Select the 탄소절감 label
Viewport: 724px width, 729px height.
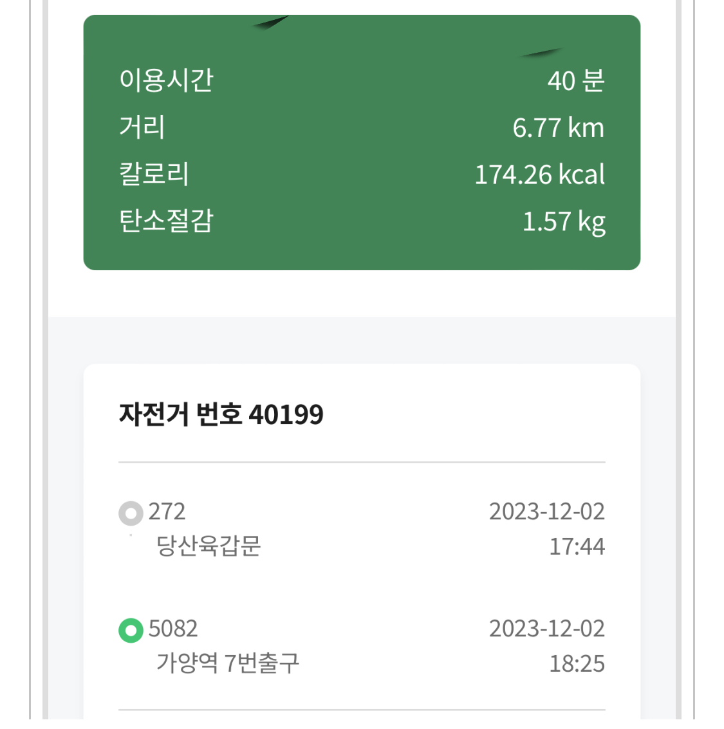pos(166,221)
